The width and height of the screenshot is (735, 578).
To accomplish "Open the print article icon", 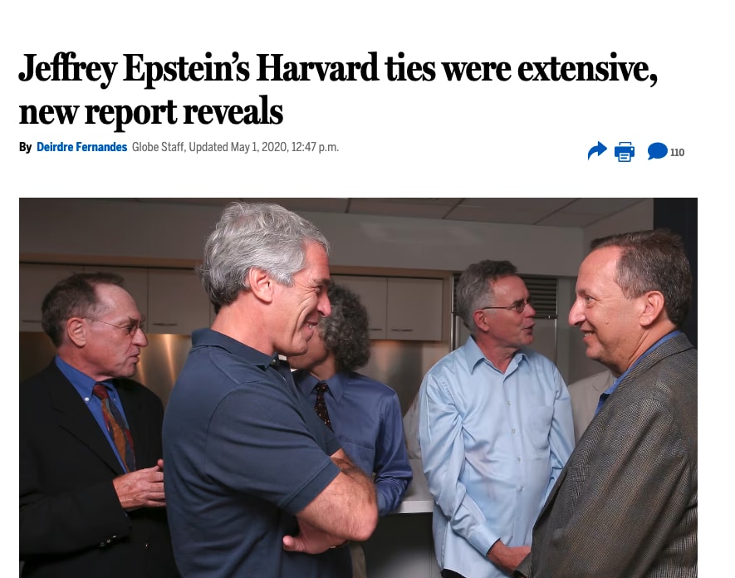I will [625, 152].
